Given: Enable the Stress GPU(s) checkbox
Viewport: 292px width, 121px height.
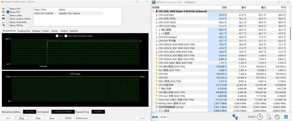Looking at the screenshot, I should (8, 26).
